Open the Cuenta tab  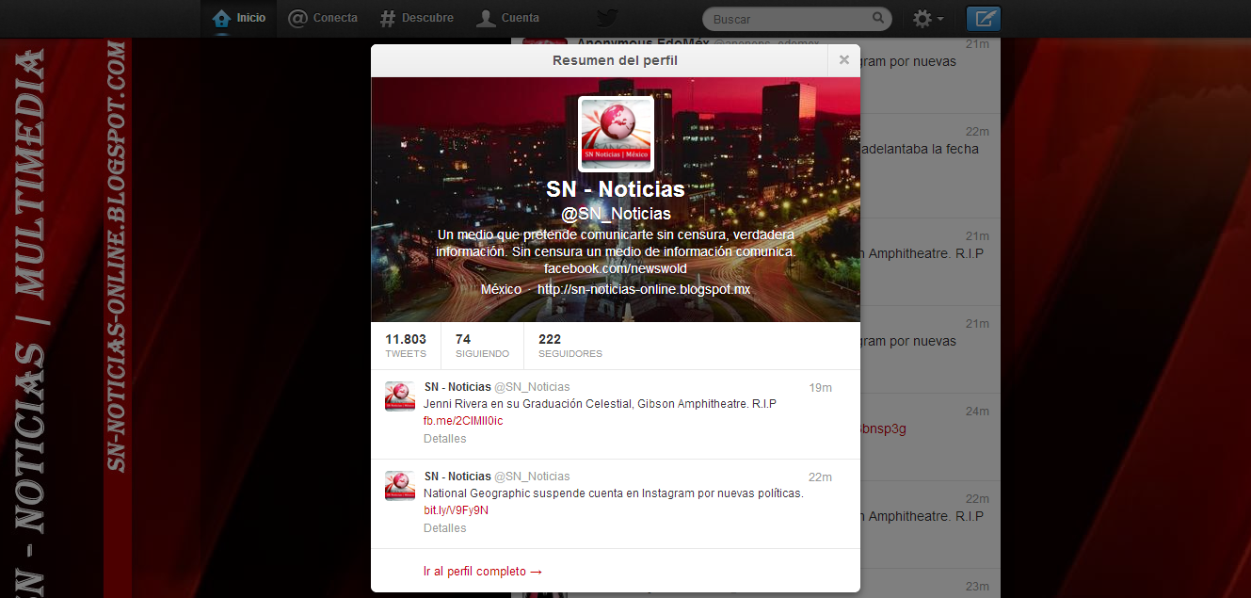(507, 18)
